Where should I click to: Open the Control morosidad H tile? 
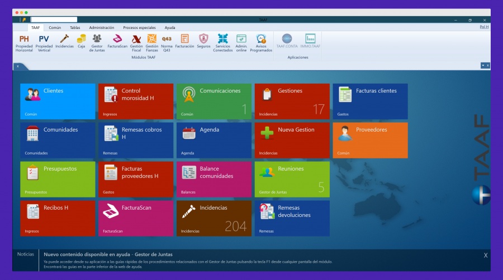136,102
